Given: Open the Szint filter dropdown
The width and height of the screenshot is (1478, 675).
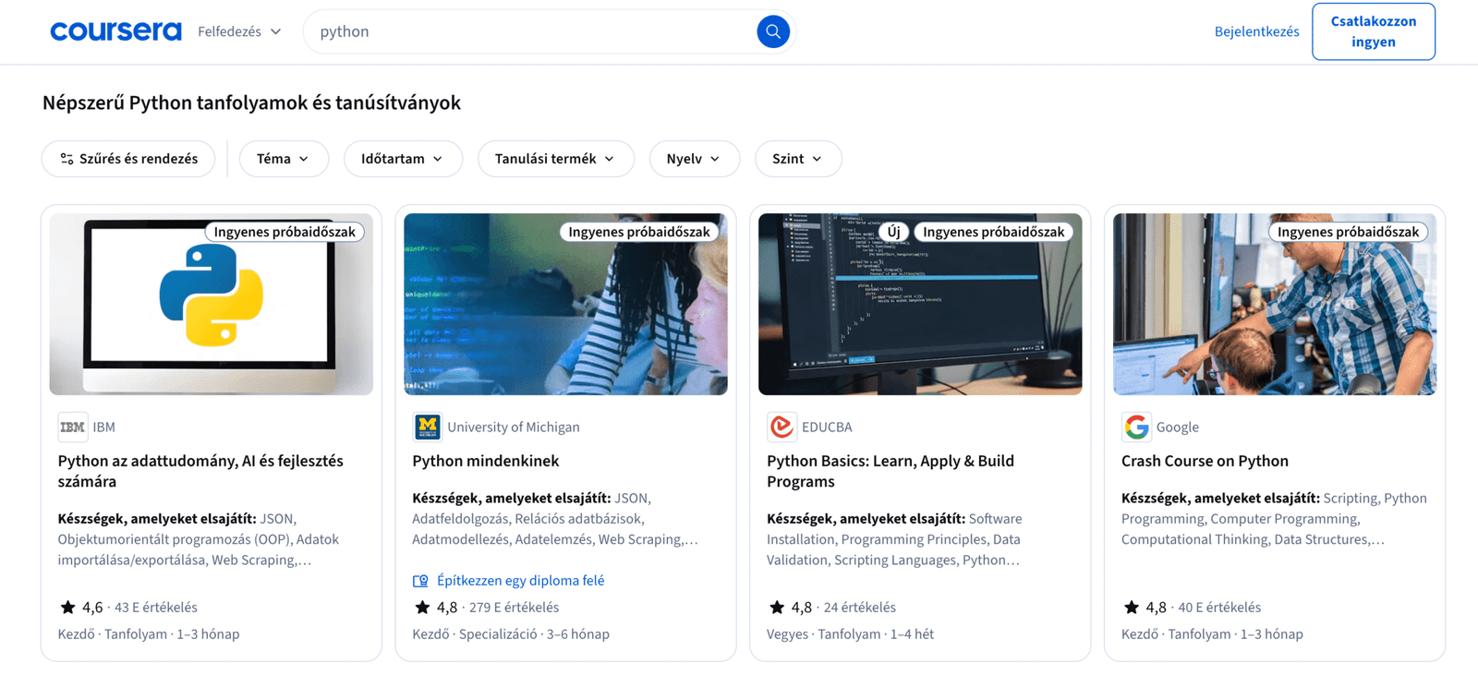Looking at the screenshot, I should pyautogui.click(x=798, y=159).
